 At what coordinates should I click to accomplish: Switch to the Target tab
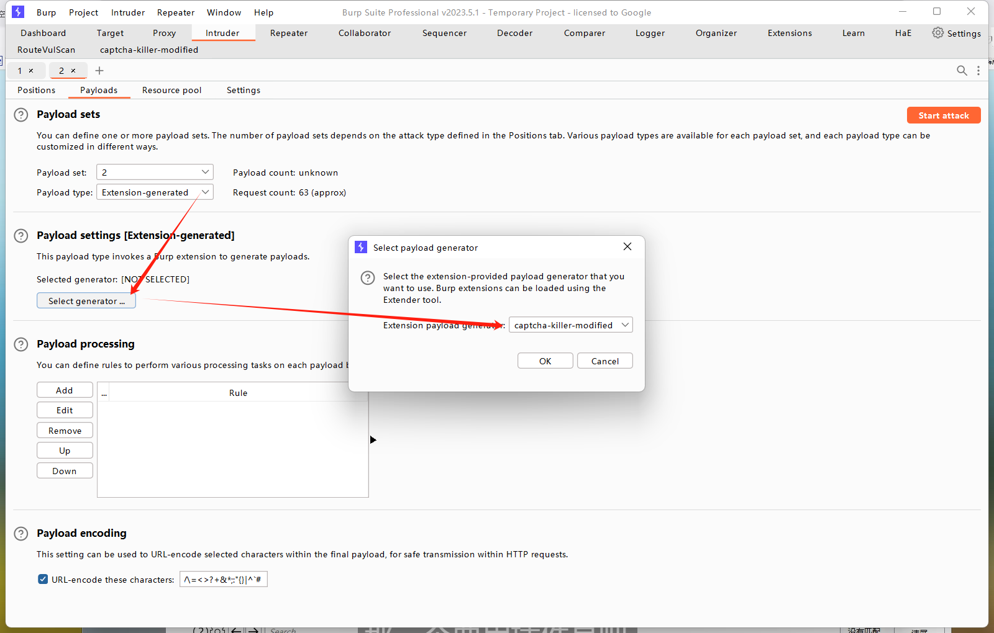[110, 33]
